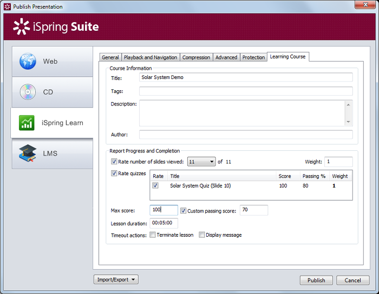Select the iSpring Learn chart icon
379x294 pixels.
(x=27, y=123)
